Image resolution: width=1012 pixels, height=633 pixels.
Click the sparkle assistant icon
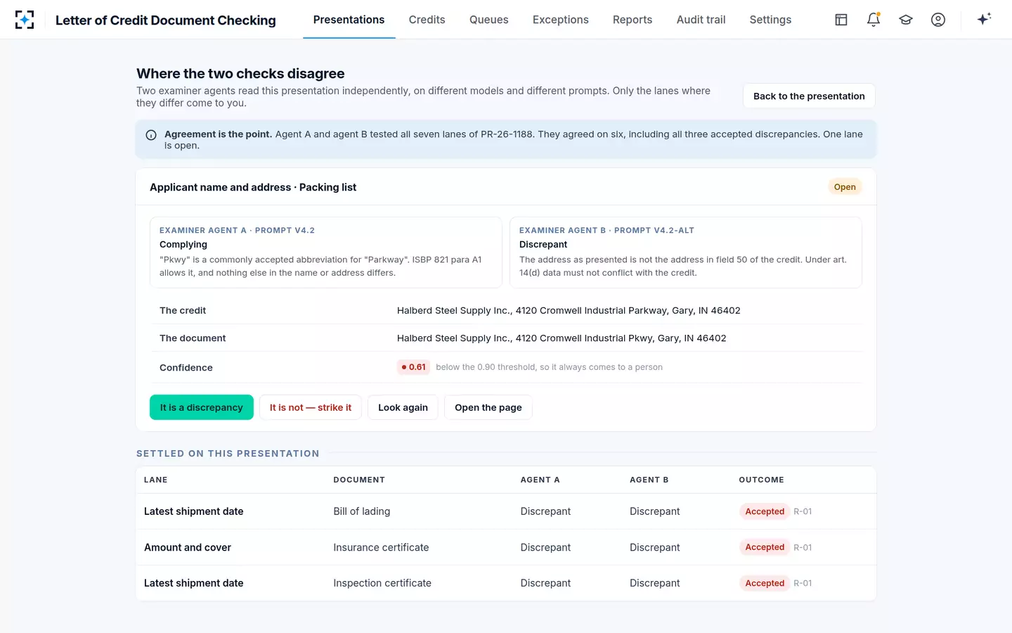pyautogui.click(x=984, y=19)
